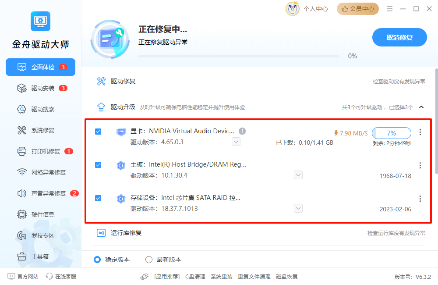438x285 pixels.
Task: Collapse the 驱动升级 section with chevron
Action: tap(421, 107)
